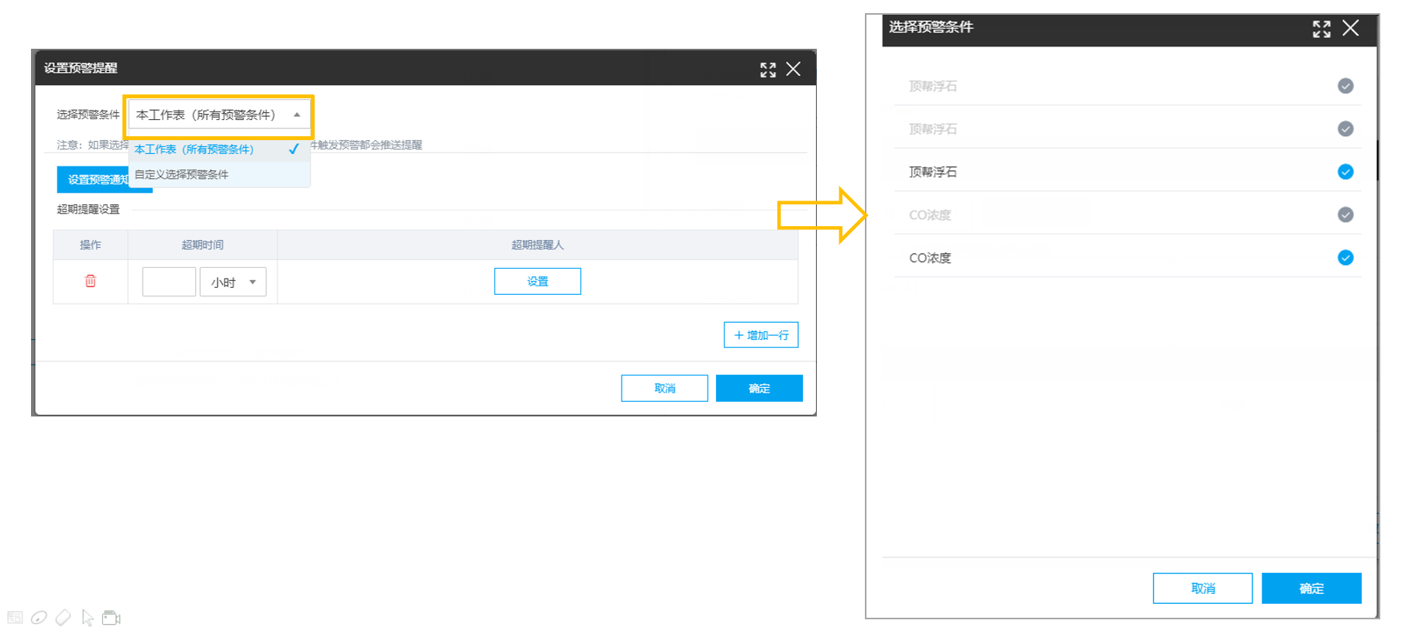The width and height of the screenshot is (1426, 634).
Task: Collapse the 选择预警条件 dropdown box
Action: tap(219, 115)
